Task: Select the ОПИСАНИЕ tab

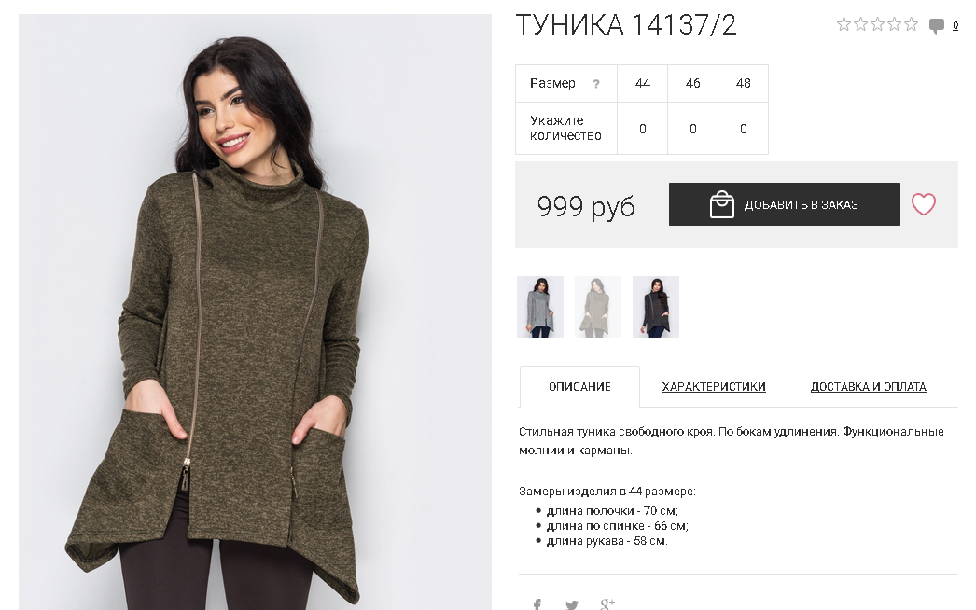Action: point(579,386)
